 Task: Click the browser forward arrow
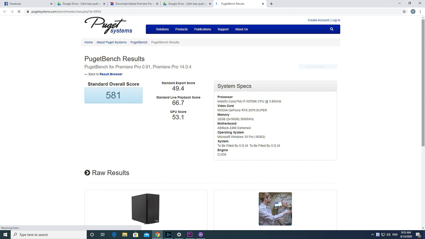[12, 11]
